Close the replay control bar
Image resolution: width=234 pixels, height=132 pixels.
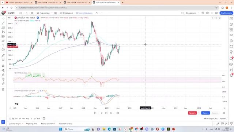click(224, 113)
